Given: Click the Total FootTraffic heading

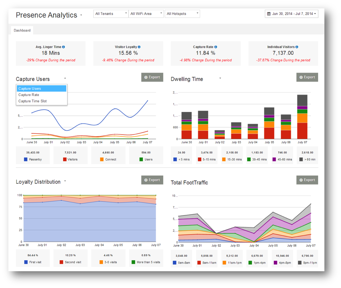Looking at the screenshot, I should [x=189, y=183].
